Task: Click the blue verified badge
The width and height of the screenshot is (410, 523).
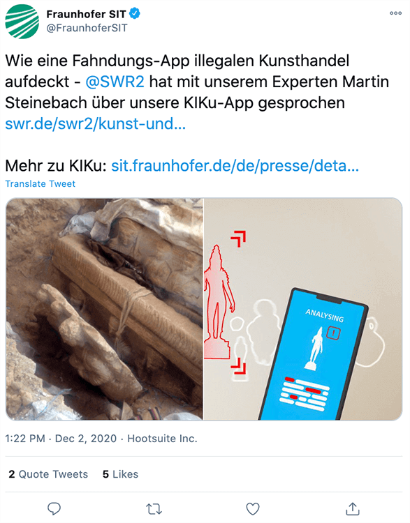Action: tap(135, 14)
